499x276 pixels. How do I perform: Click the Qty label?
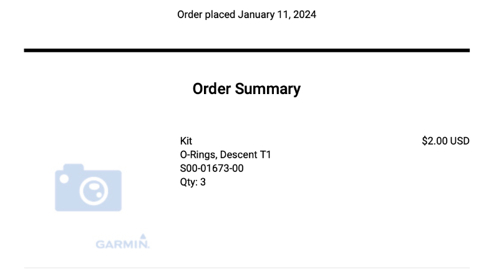188,182
